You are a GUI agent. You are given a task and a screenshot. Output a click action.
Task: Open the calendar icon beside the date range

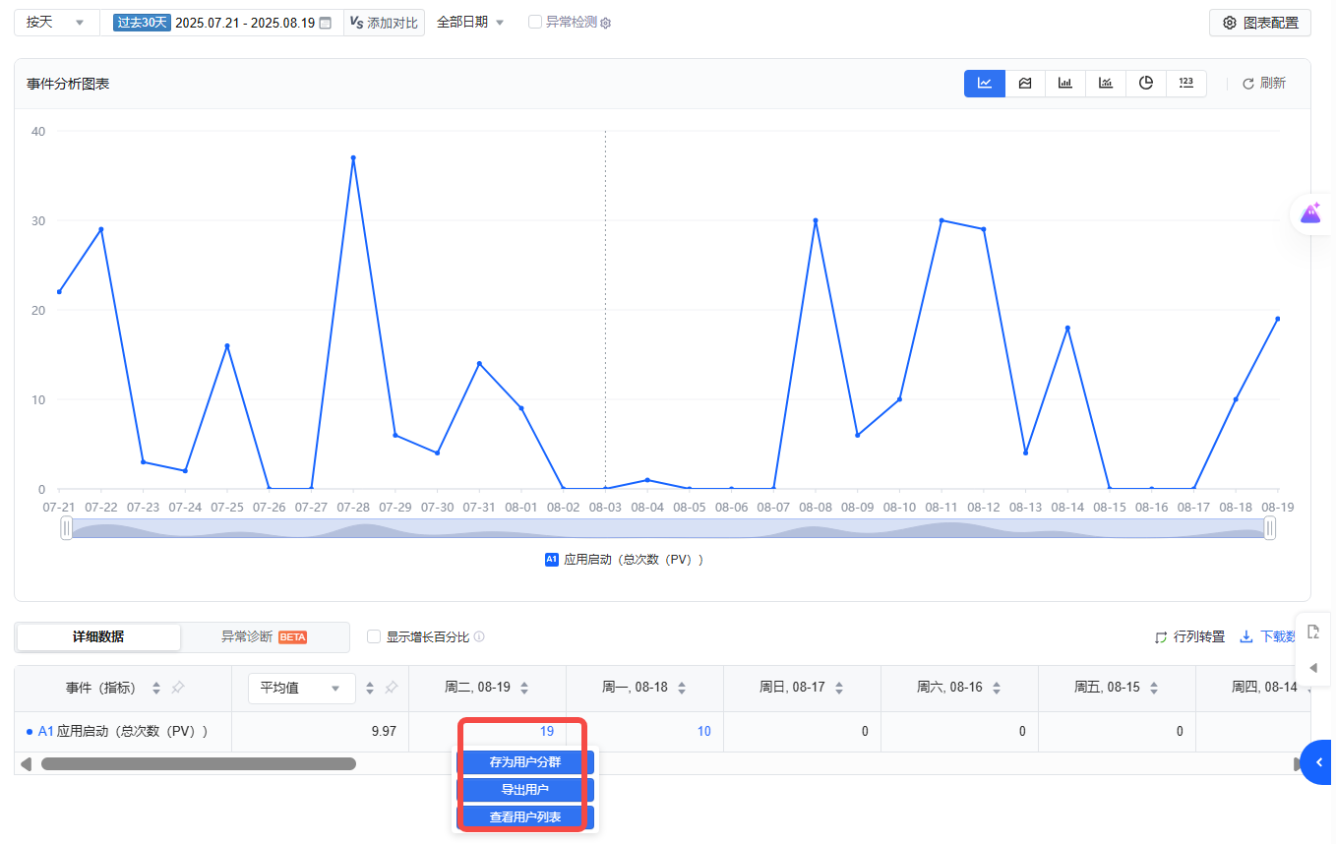[x=326, y=23]
